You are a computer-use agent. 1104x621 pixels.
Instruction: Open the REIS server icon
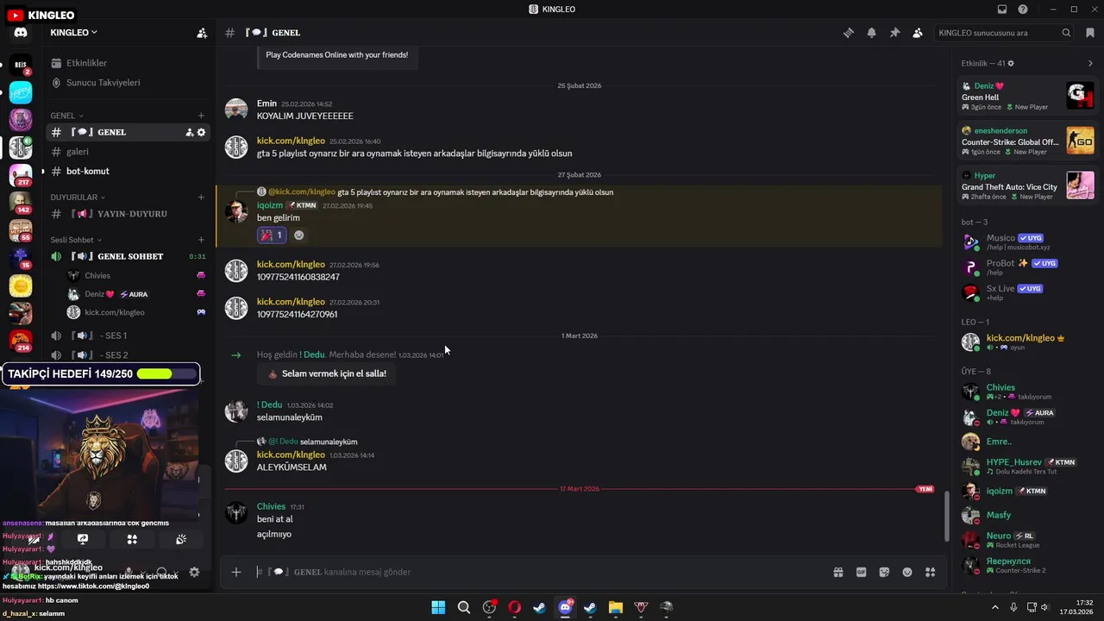click(x=21, y=65)
